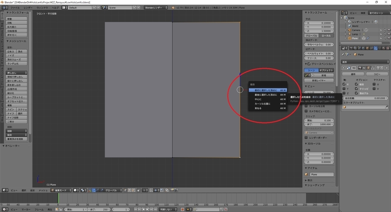Image resolution: width=391 pixels, height=212 pixels.
Task: Open the material sphere tab in Properties
Action: 383,48
